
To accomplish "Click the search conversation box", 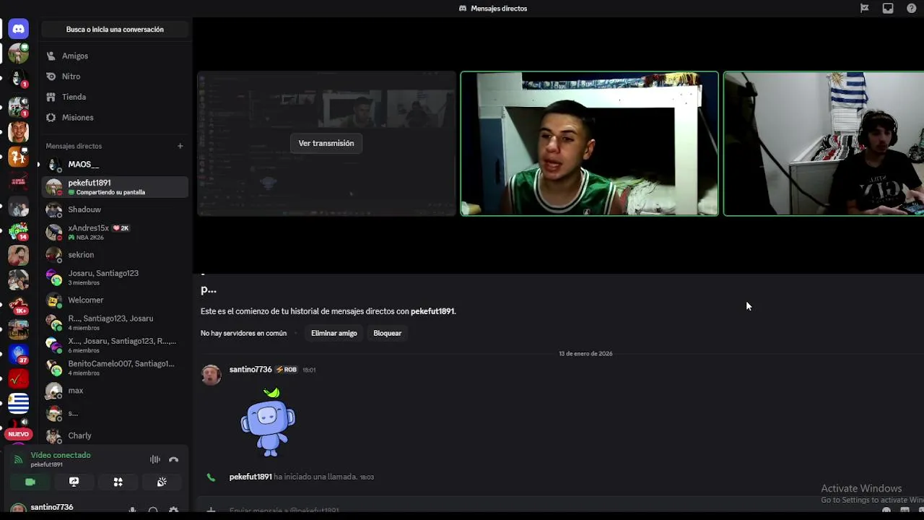I will tap(115, 30).
